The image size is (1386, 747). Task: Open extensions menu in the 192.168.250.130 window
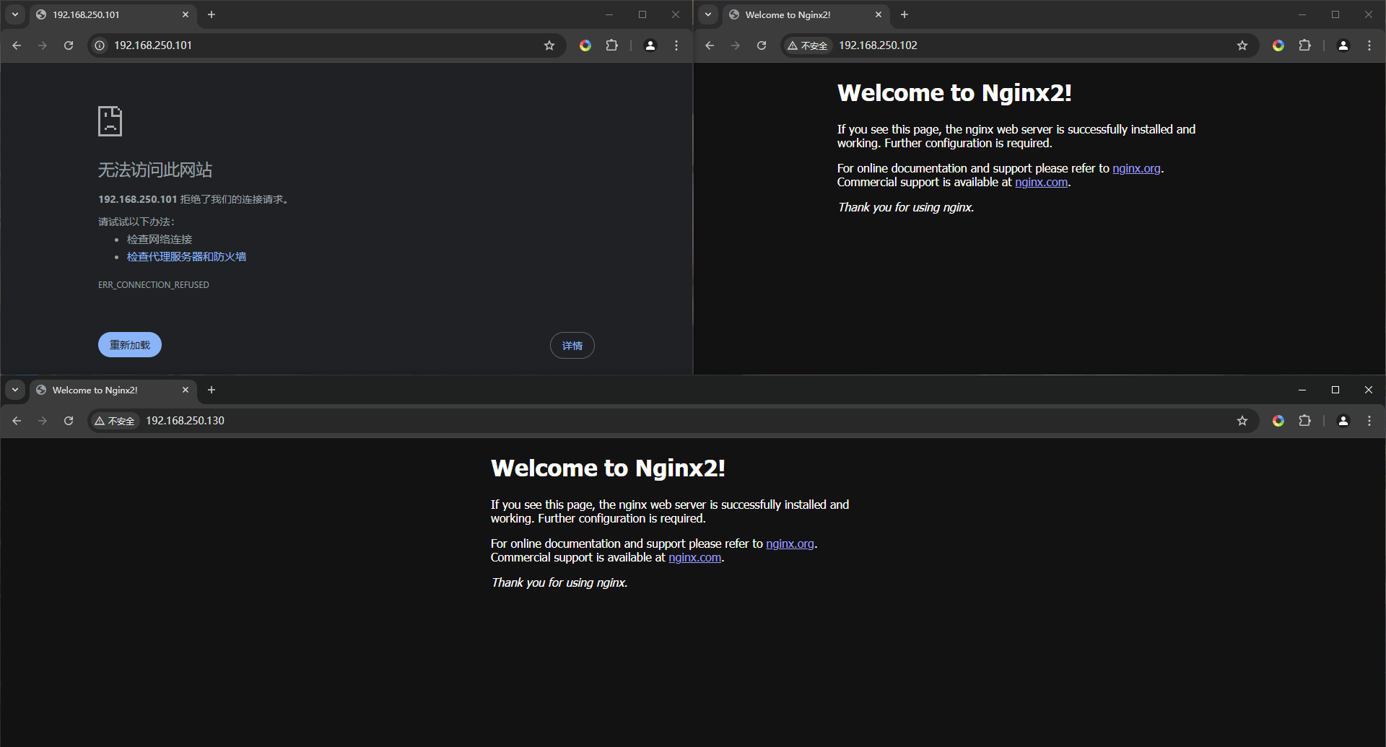[x=1304, y=421]
